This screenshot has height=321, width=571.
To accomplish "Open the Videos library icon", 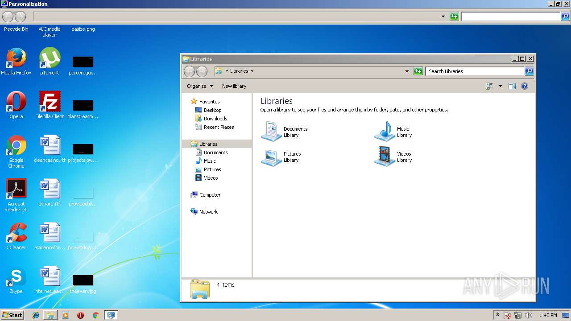I will pos(385,157).
